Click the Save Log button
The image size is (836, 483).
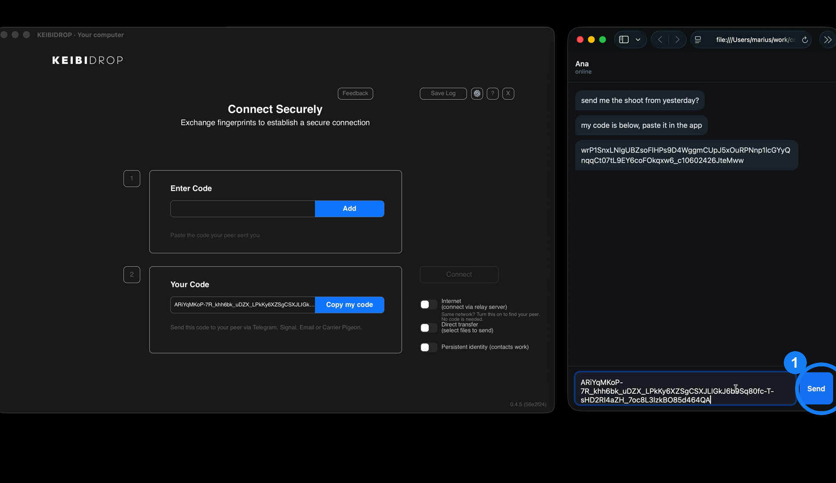(443, 94)
